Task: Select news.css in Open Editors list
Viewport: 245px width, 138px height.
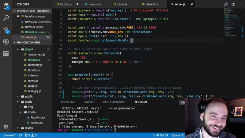Action: pyautogui.click(x=32, y=21)
